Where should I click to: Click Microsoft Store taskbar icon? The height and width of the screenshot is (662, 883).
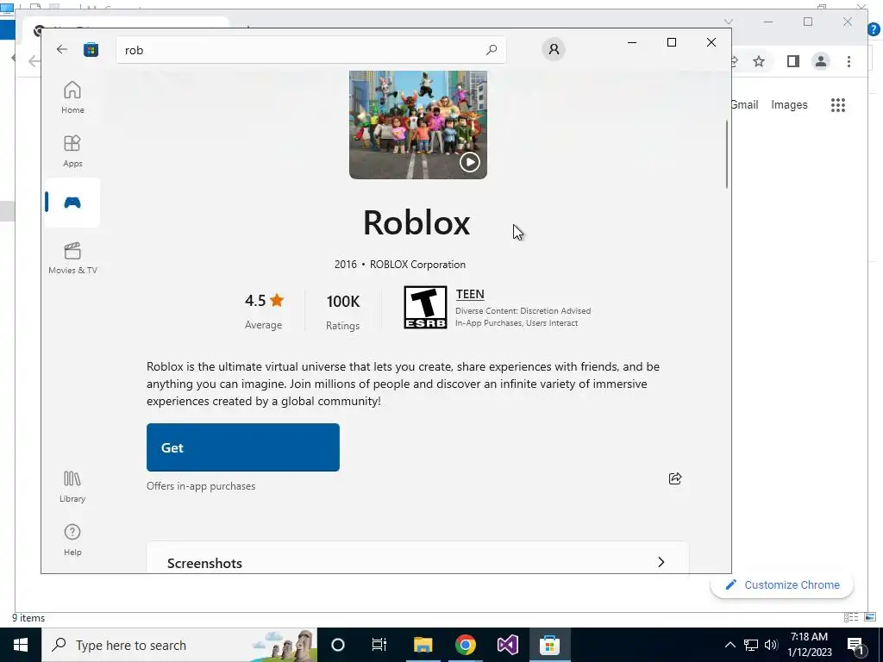coord(549,645)
